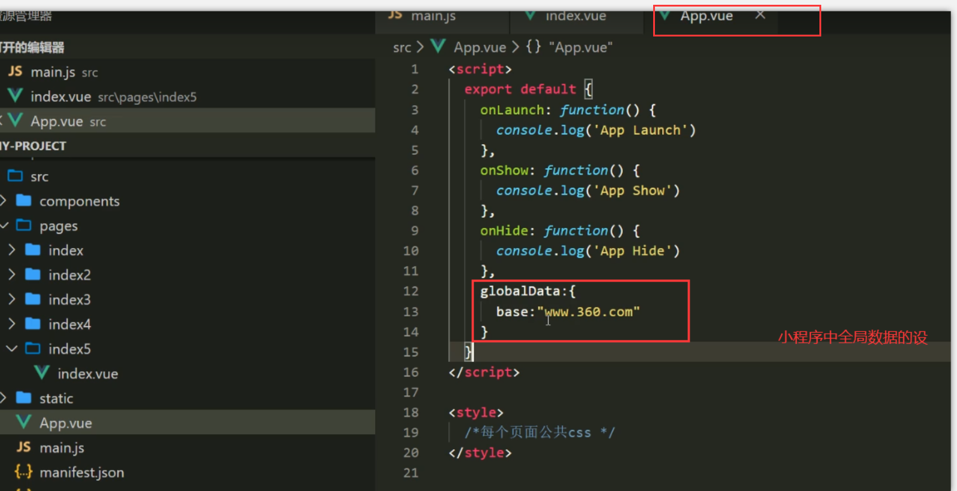Click Vue icon of index.vue under index5
The width and height of the screenshot is (957, 491).
click(42, 373)
